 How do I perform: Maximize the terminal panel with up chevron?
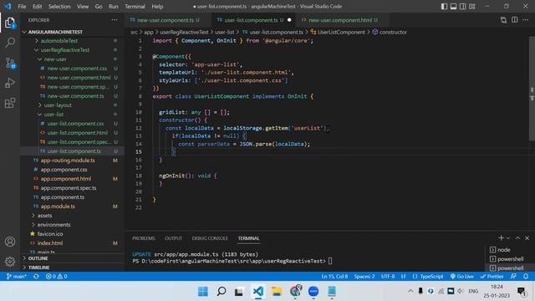tap(517, 237)
